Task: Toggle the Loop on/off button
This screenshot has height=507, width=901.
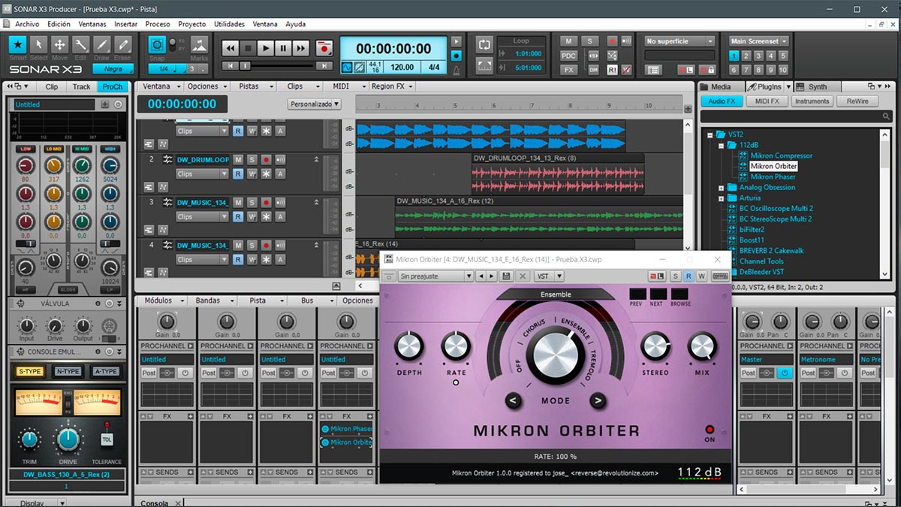Action: click(484, 44)
